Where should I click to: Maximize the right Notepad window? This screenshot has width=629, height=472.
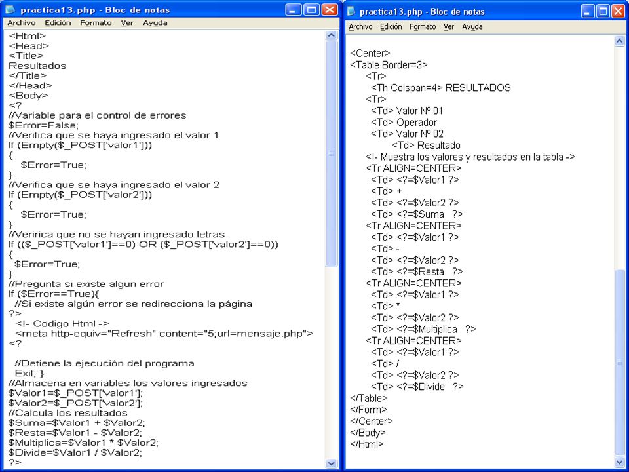click(x=603, y=12)
